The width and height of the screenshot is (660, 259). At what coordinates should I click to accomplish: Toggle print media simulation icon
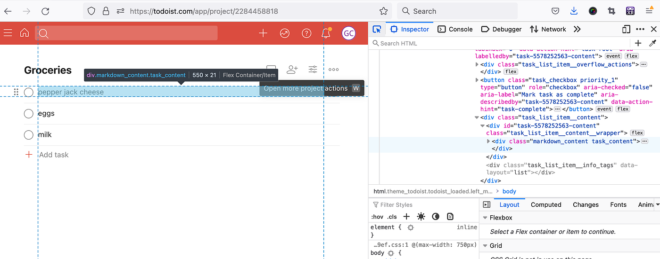click(450, 217)
